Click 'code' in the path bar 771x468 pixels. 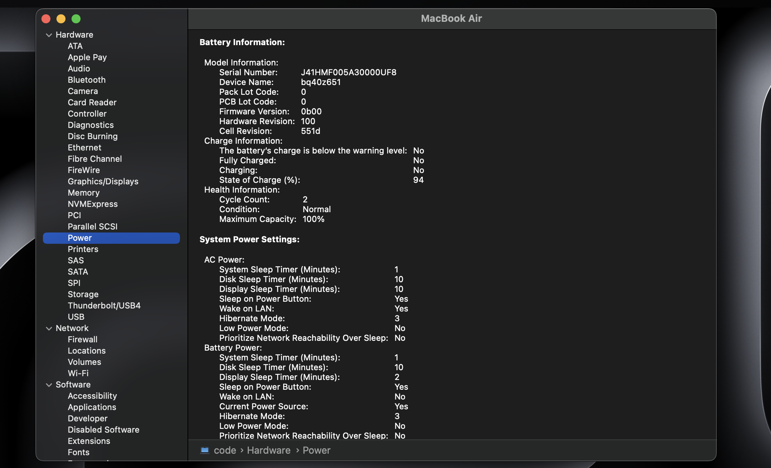point(225,450)
